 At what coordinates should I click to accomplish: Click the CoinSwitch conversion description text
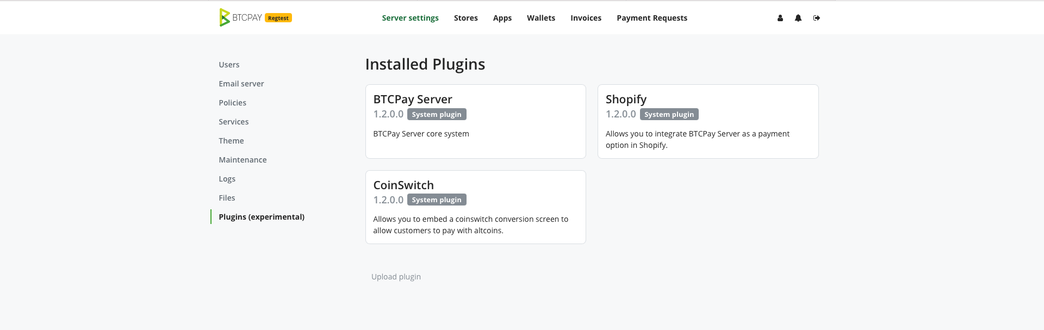pyautogui.click(x=471, y=225)
